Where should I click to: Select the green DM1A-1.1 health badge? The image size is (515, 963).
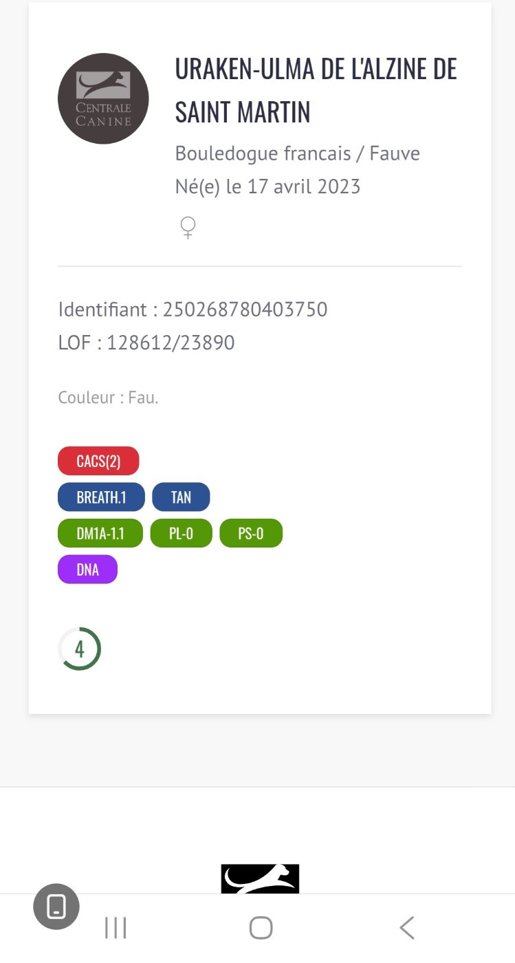tap(100, 533)
